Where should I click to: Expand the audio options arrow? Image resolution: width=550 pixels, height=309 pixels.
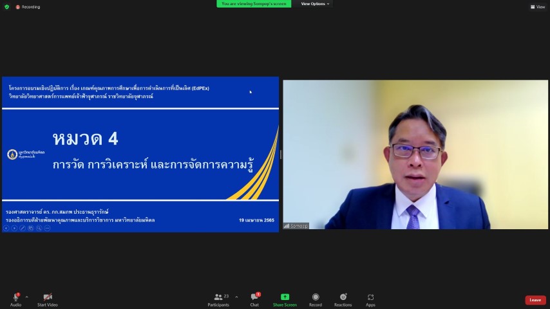coord(26,297)
